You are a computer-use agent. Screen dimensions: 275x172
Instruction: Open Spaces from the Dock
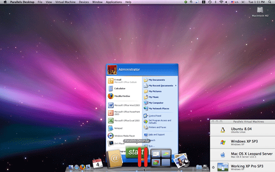161,158
